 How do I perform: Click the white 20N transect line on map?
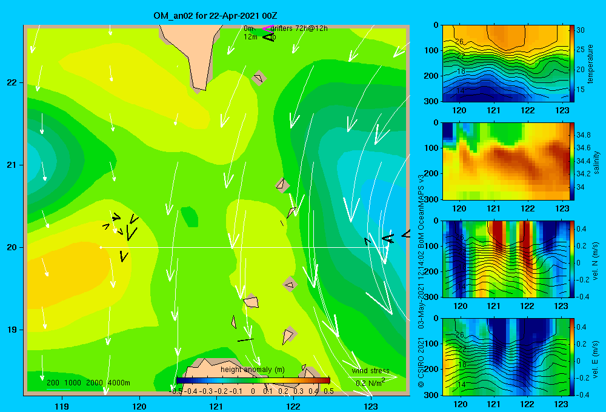click(x=244, y=247)
